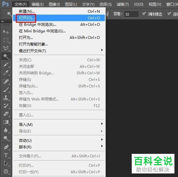Viewport: 178px width, 177px height.
Task: Click the 存储(S) menu entry
Action: tap(59, 79)
